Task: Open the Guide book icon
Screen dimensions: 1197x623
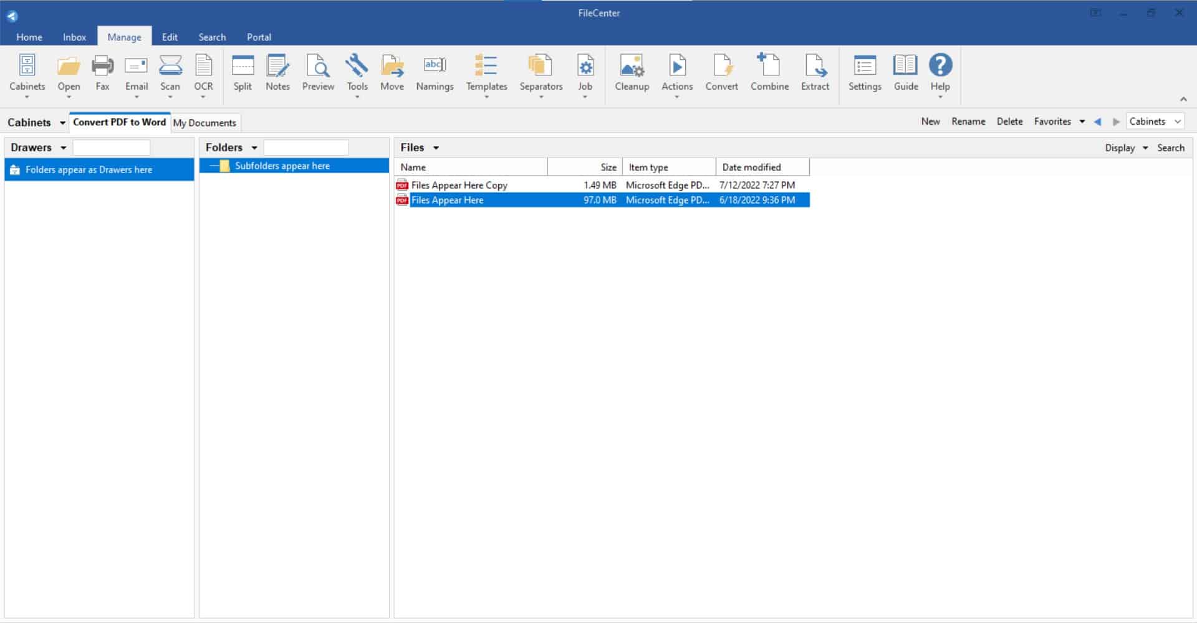Action: [905, 65]
